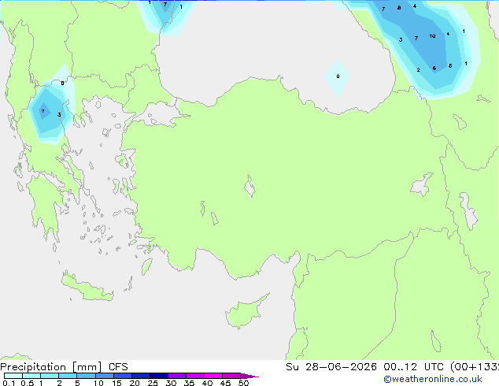The height and width of the screenshot is (386, 499).
Task: Click the island of Cyprus on the map
Action: pyautogui.click(x=243, y=314)
